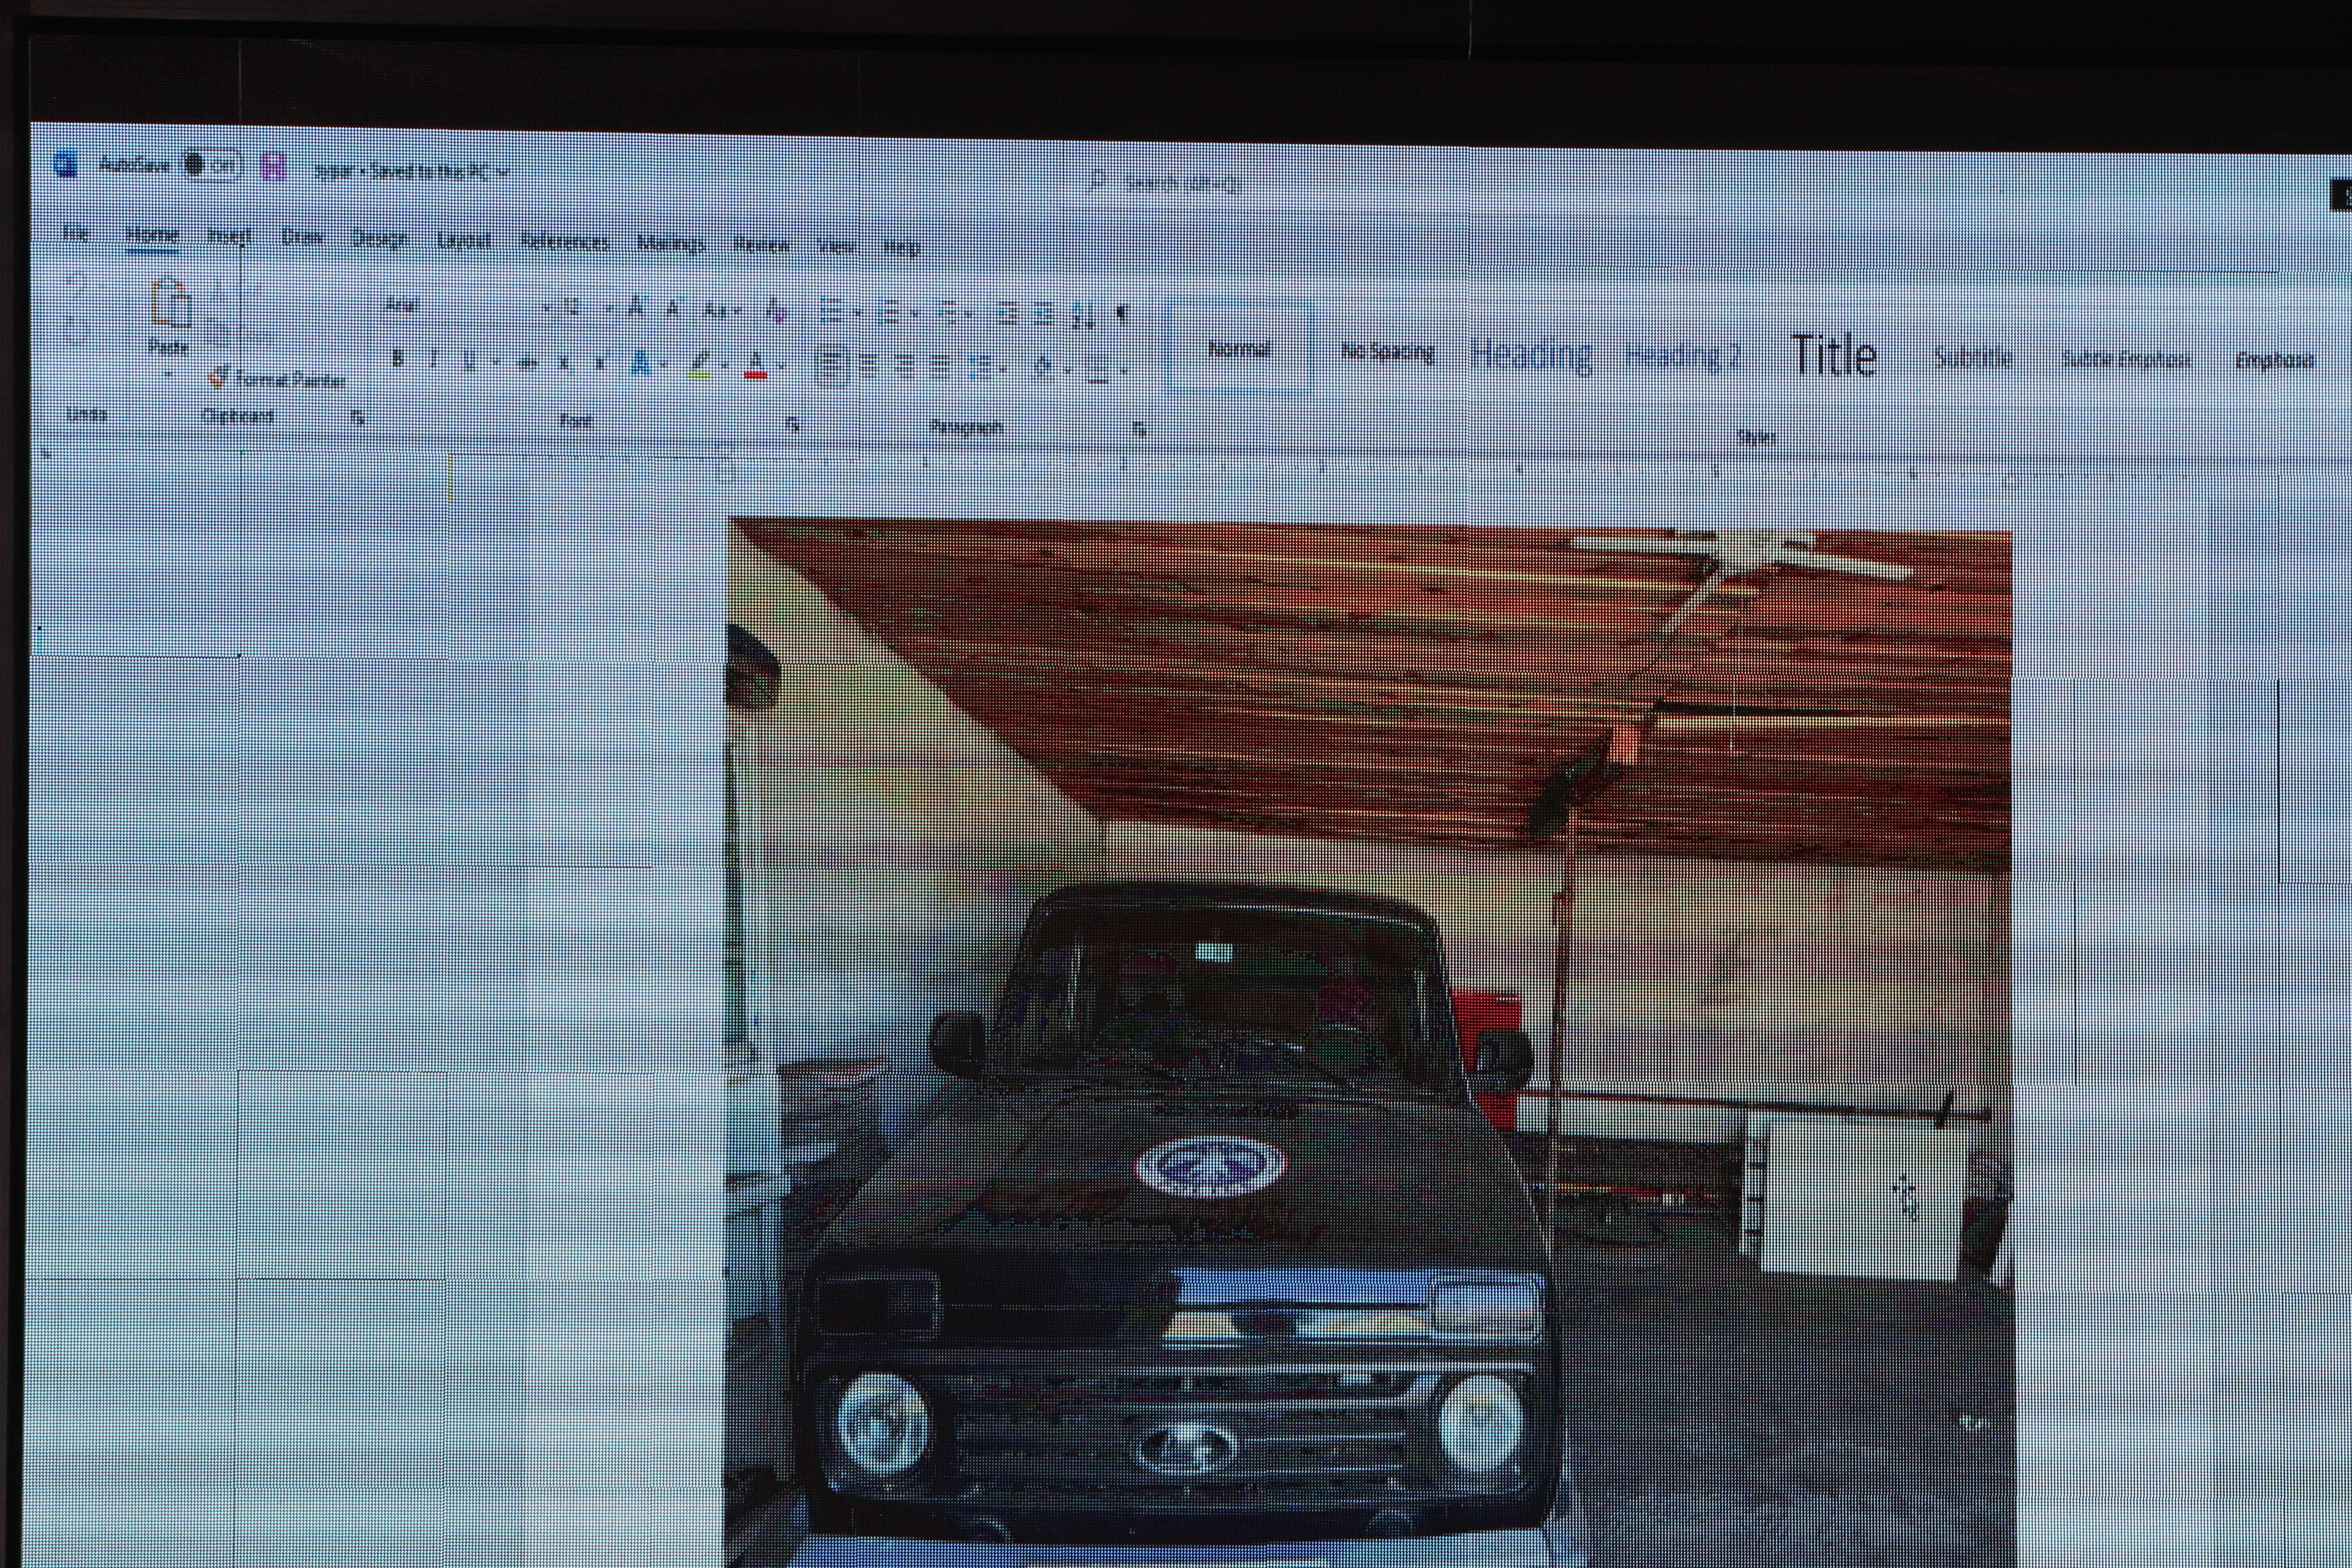Viewport: 2352px width, 1568px height.
Task: Apply Italic formatting
Action: pos(433,360)
